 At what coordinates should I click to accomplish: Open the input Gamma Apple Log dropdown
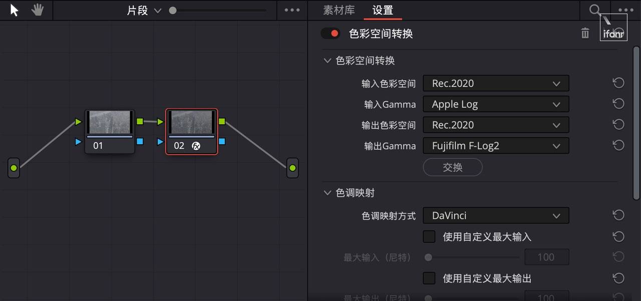[496, 104]
